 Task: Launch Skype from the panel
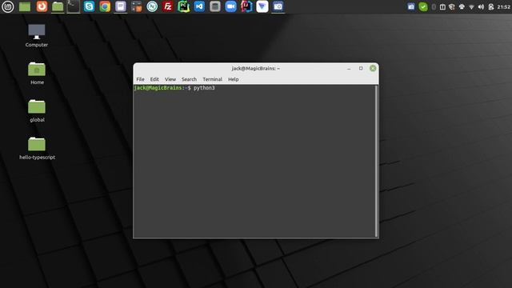pyautogui.click(x=89, y=6)
